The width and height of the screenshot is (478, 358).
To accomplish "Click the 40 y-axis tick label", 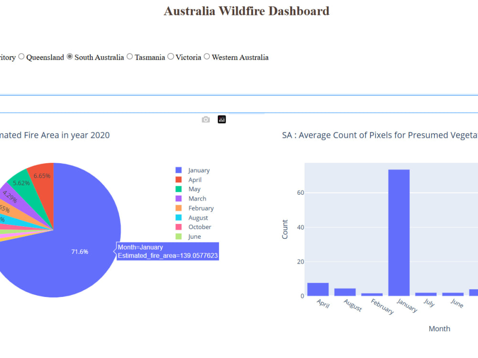I will click(x=301, y=227).
